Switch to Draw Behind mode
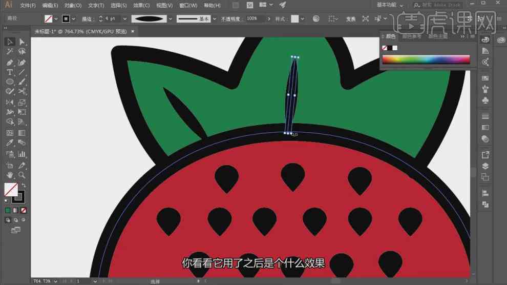This screenshot has width=507, height=285. click(15, 220)
